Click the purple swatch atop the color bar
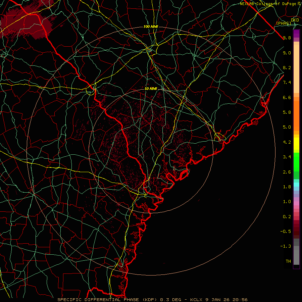The image size is (302, 302). [x=296, y=34]
